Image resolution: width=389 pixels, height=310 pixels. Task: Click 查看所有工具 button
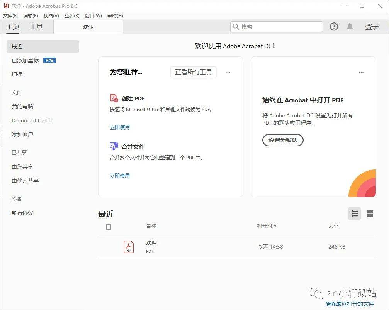pos(193,72)
